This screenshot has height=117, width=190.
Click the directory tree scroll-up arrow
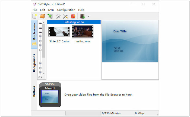click(44, 22)
